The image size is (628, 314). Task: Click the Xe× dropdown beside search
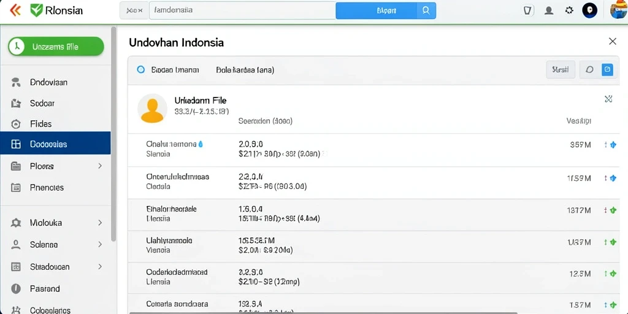(134, 11)
